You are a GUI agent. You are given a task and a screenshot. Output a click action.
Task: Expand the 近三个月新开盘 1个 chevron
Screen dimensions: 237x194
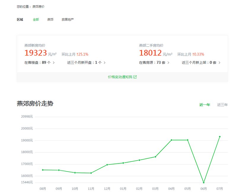(105, 63)
